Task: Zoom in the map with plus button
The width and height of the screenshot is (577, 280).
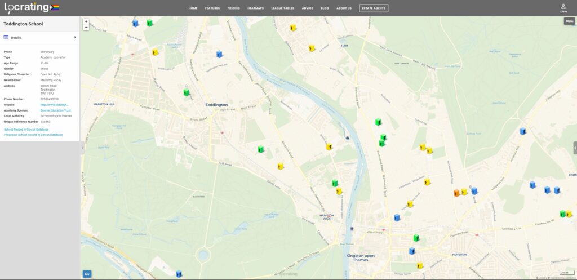Action: point(86,21)
